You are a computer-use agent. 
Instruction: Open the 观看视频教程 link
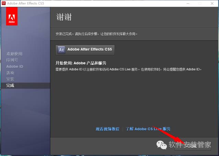click(x=107, y=129)
